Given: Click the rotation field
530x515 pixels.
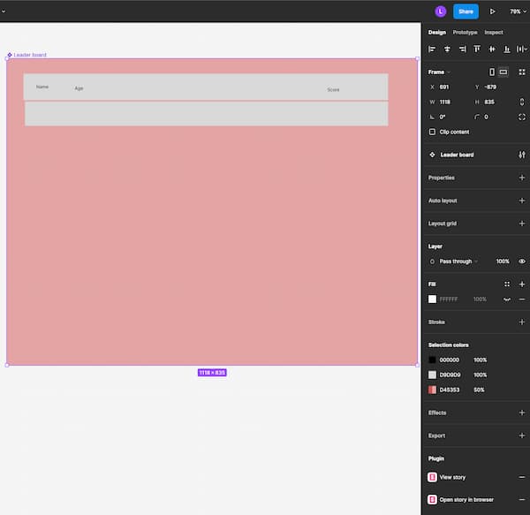Looking at the screenshot, I should click(448, 117).
